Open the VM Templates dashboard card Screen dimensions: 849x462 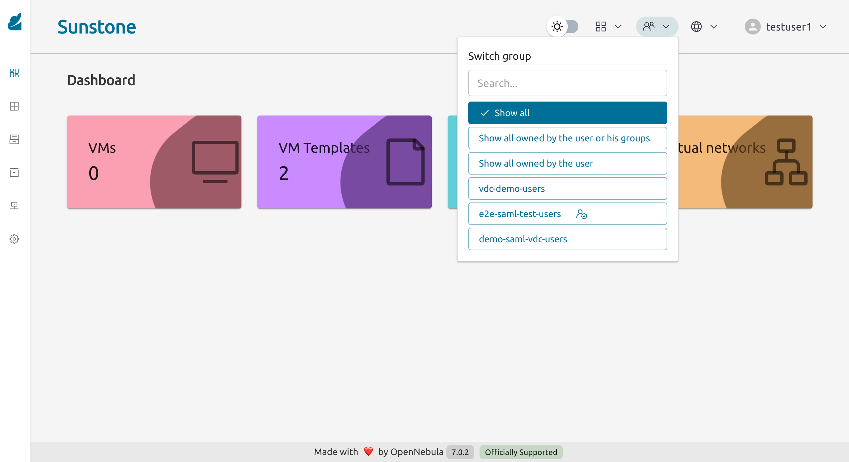pos(344,162)
